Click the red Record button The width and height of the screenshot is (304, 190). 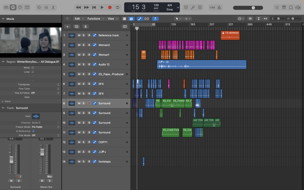click(110, 7)
